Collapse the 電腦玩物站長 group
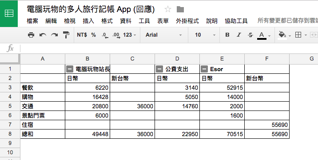Screen dimensions: 318x160 (x=69, y=69)
